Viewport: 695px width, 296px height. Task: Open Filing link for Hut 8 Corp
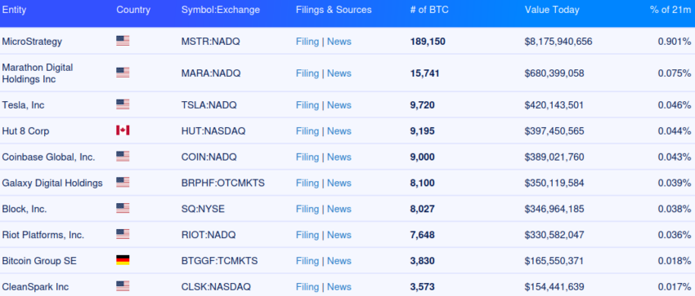(x=307, y=131)
